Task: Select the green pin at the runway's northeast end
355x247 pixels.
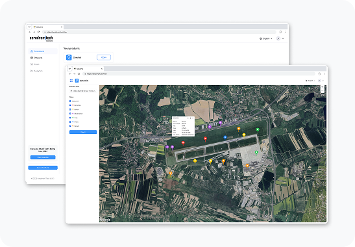Action: click(258, 130)
